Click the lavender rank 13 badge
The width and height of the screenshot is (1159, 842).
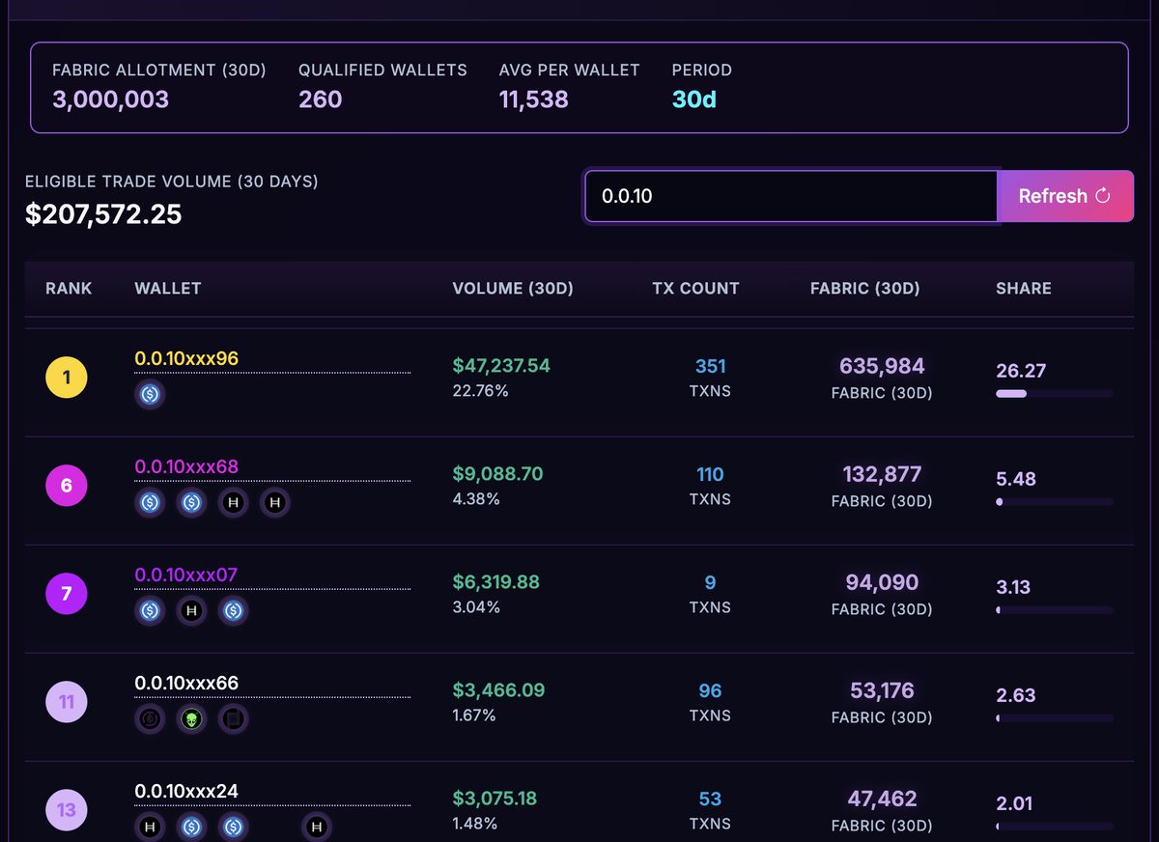(x=67, y=810)
